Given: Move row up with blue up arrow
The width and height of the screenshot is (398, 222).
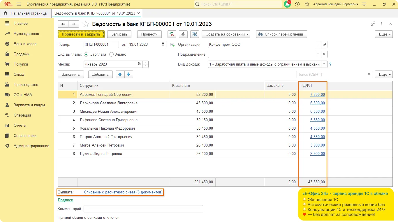Looking at the screenshot, I should coord(120,74).
